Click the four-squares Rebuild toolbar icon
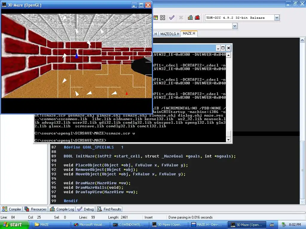The height and width of the screenshot is (229, 306). click(x=163, y=18)
